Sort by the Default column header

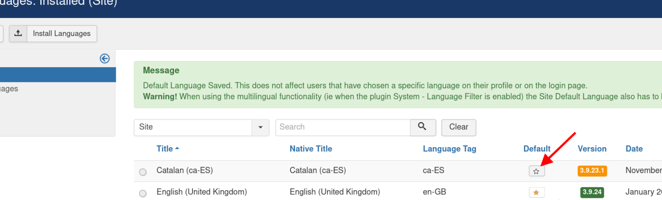[x=536, y=149]
